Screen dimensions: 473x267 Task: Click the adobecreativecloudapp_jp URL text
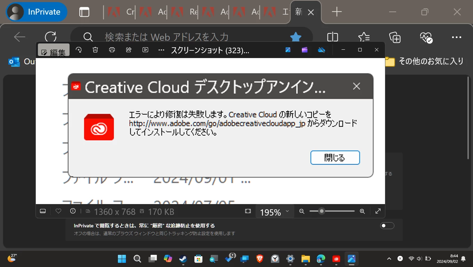coord(217,123)
